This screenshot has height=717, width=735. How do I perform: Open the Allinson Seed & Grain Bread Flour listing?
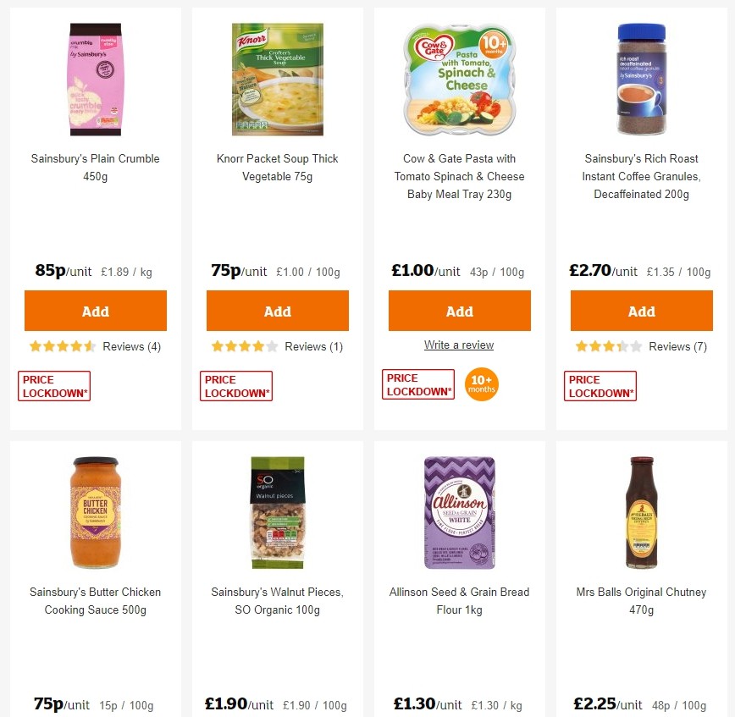point(459,601)
